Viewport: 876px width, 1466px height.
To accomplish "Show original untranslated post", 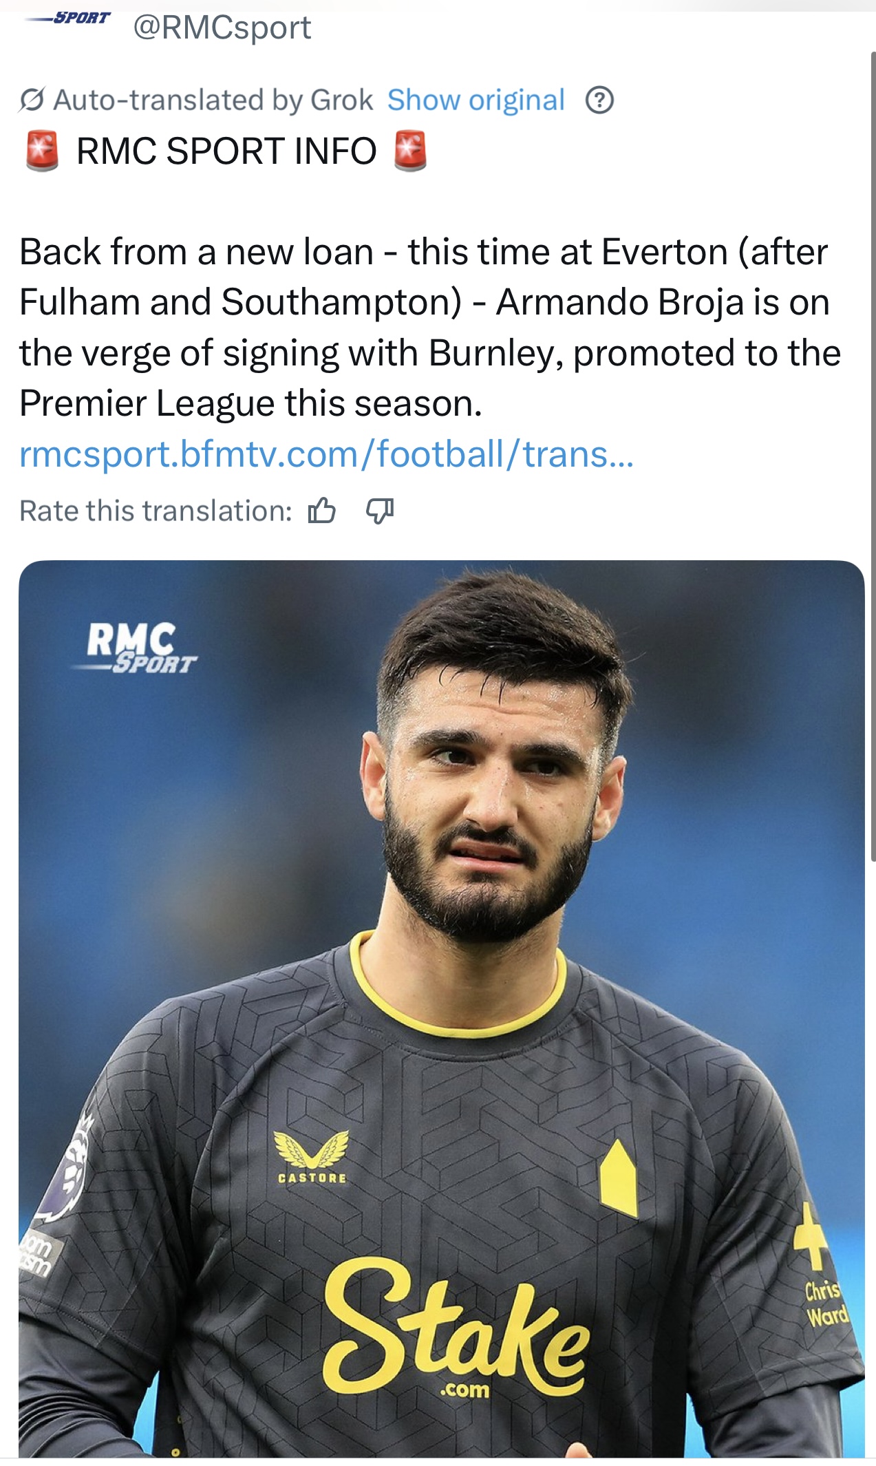I will [476, 100].
